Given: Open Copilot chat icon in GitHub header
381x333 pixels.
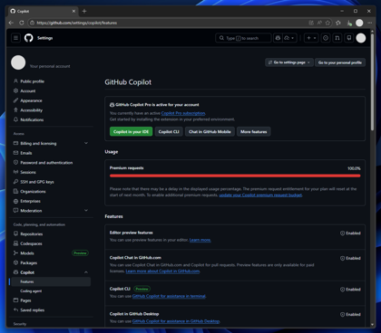Looking at the screenshot, I should point(278,38).
